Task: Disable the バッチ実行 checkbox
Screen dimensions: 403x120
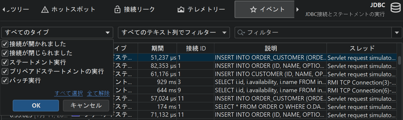Action: click(x=5, y=81)
